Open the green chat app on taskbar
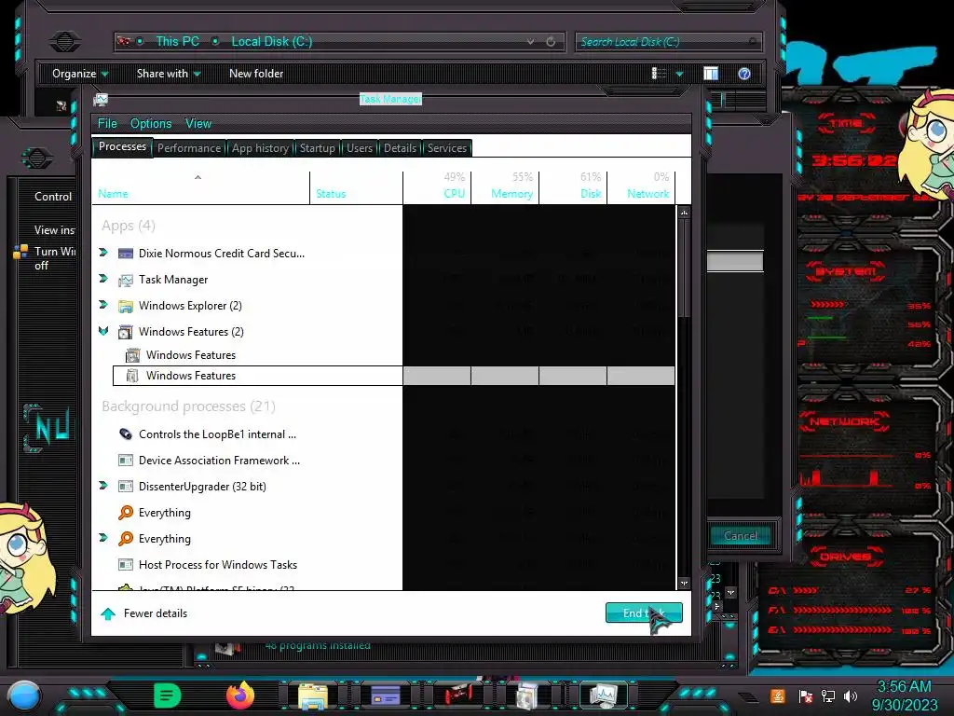Image resolution: width=954 pixels, height=716 pixels. click(168, 695)
